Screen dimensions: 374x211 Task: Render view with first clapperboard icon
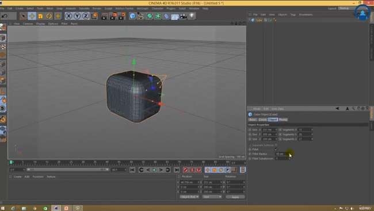(x=104, y=16)
